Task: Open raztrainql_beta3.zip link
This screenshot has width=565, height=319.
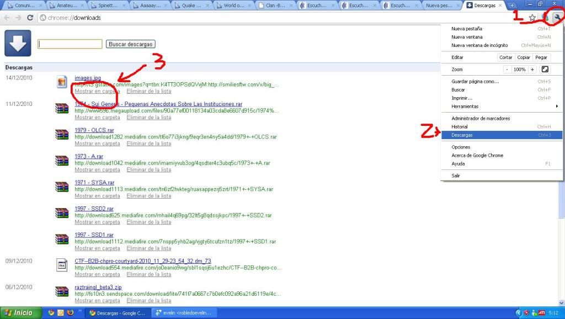Action: coord(98,288)
